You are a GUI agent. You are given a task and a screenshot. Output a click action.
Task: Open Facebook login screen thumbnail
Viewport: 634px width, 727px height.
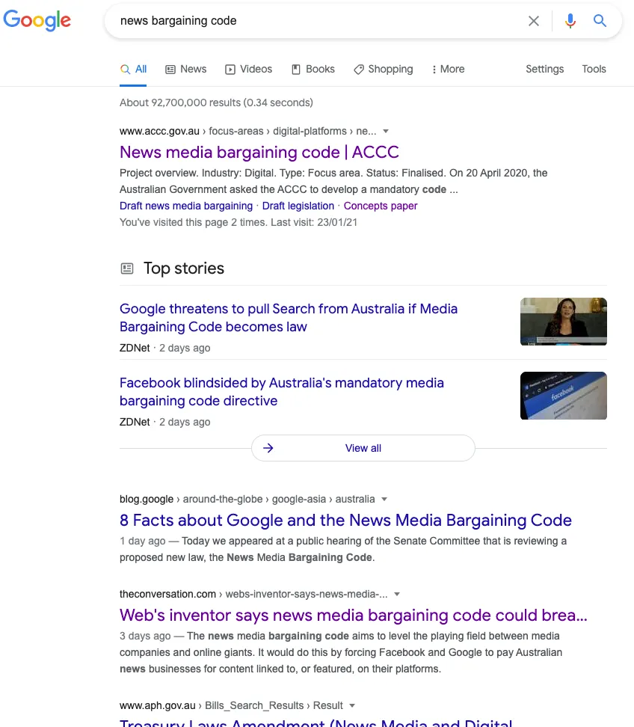click(x=564, y=396)
